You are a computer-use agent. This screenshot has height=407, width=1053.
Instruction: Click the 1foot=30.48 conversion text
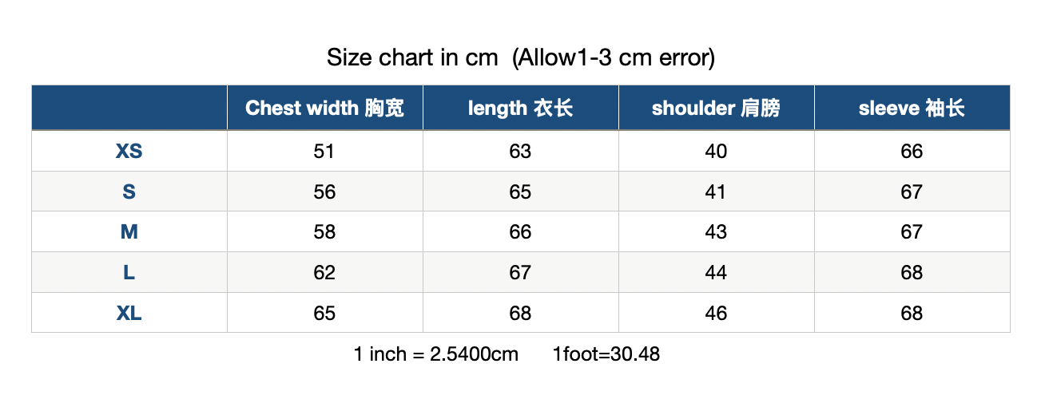606,354
